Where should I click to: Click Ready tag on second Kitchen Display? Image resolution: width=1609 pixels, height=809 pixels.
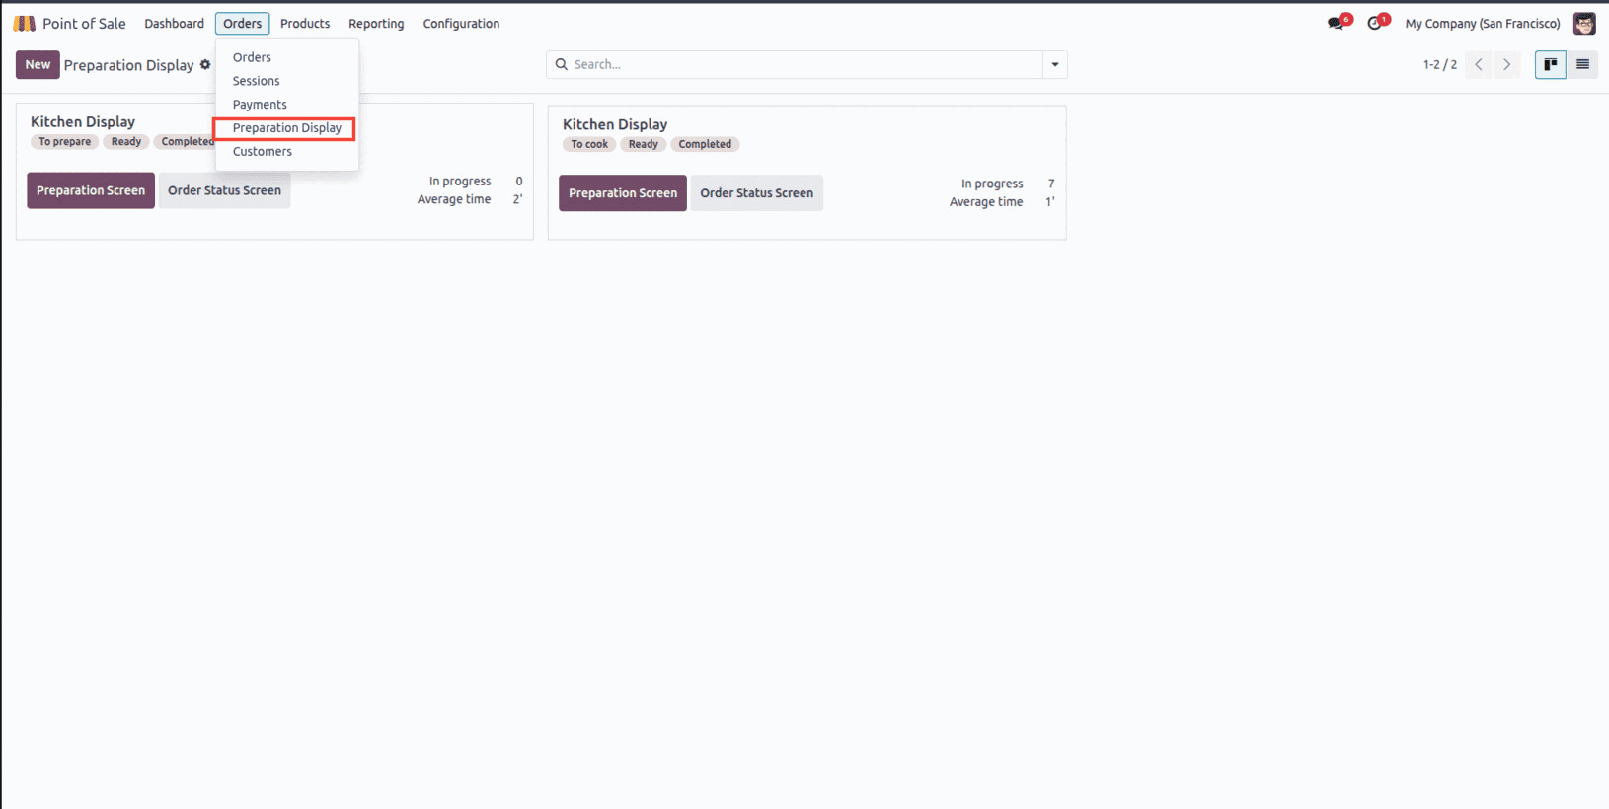tap(644, 144)
